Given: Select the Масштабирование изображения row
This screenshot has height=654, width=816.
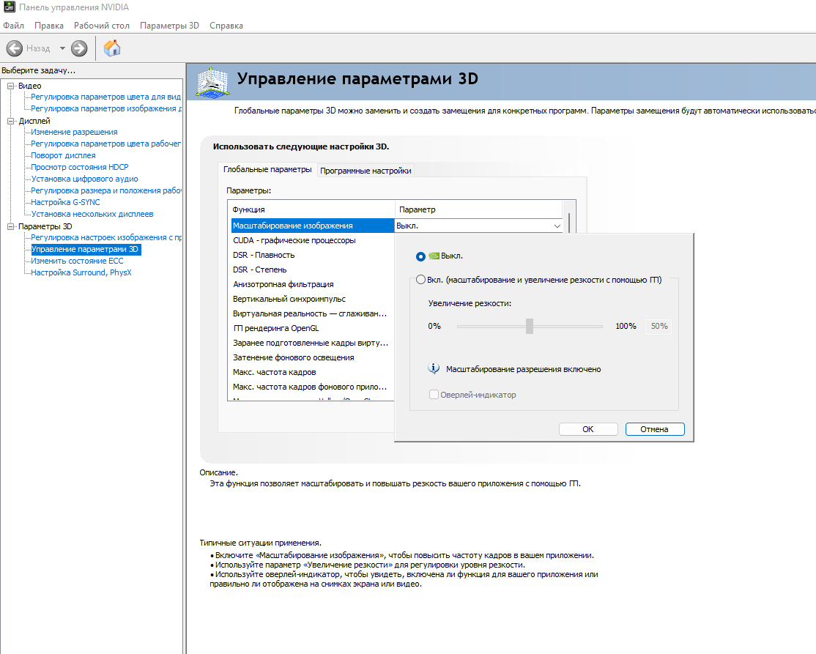Looking at the screenshot, I should click(313, 226).
